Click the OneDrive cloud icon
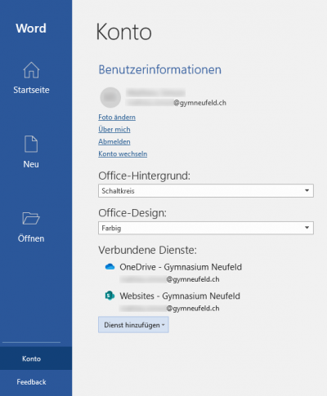This screenshot has width=327, height=396. (x=110, y=267)
